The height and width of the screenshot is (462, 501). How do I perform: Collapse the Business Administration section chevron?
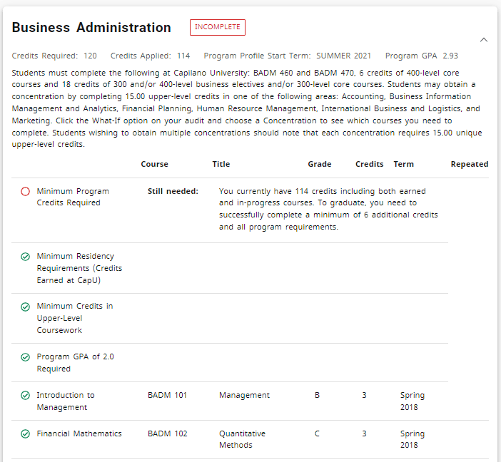tap(484, 40)
